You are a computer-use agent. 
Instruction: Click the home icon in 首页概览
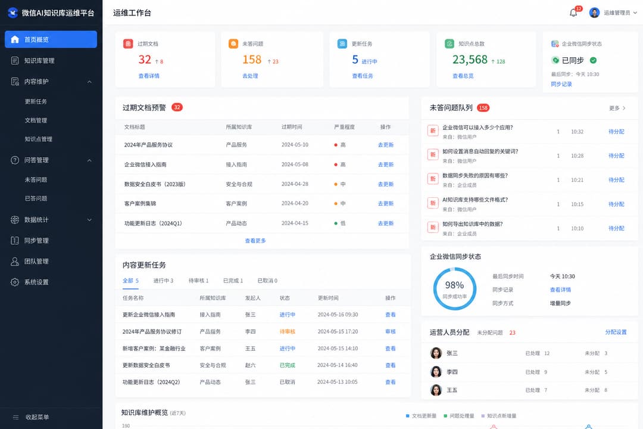click(15, 39)
